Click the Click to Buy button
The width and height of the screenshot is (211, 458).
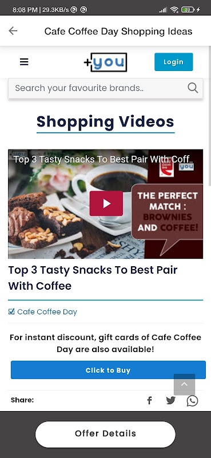tap(108, 370)
